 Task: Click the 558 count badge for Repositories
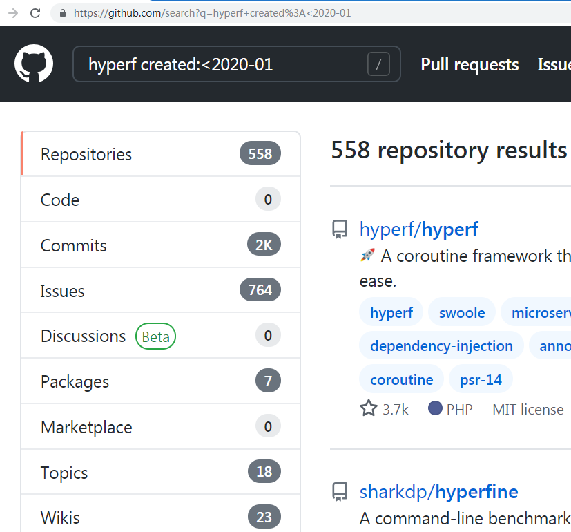[260, 153]
